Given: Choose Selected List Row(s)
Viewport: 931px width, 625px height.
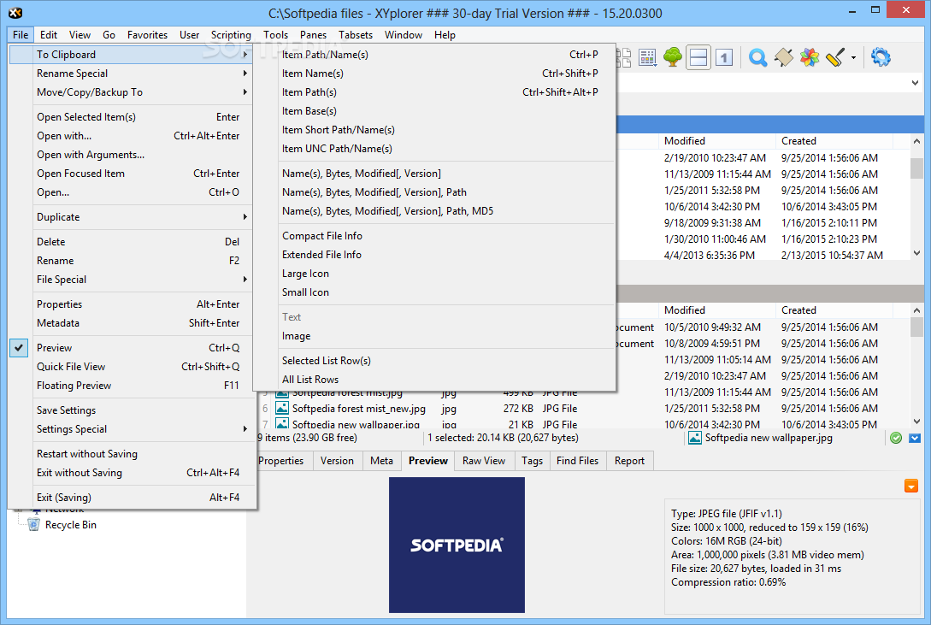Looking at the screenshot, I should [434, 361].
